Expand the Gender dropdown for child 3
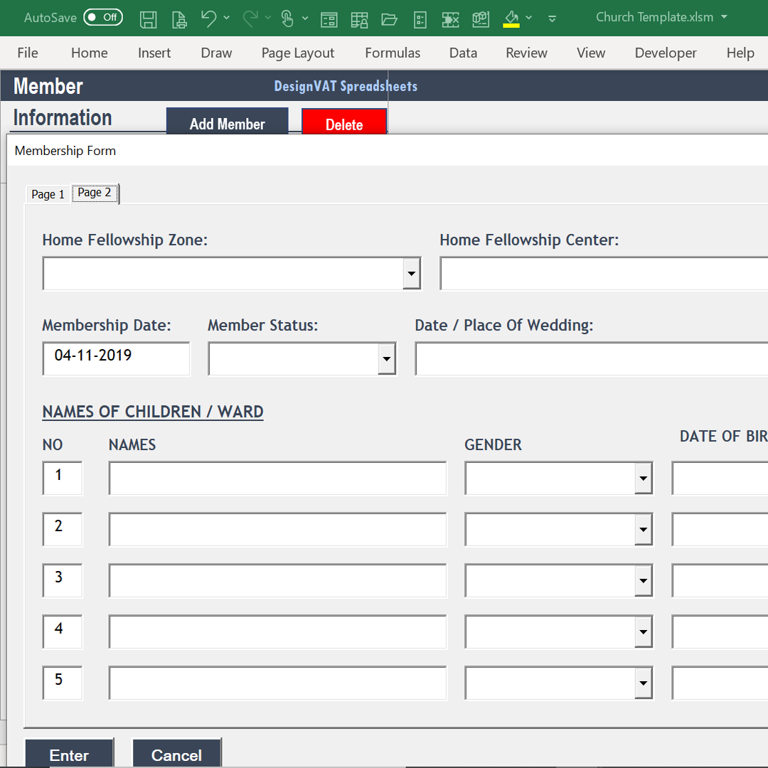 644,580
